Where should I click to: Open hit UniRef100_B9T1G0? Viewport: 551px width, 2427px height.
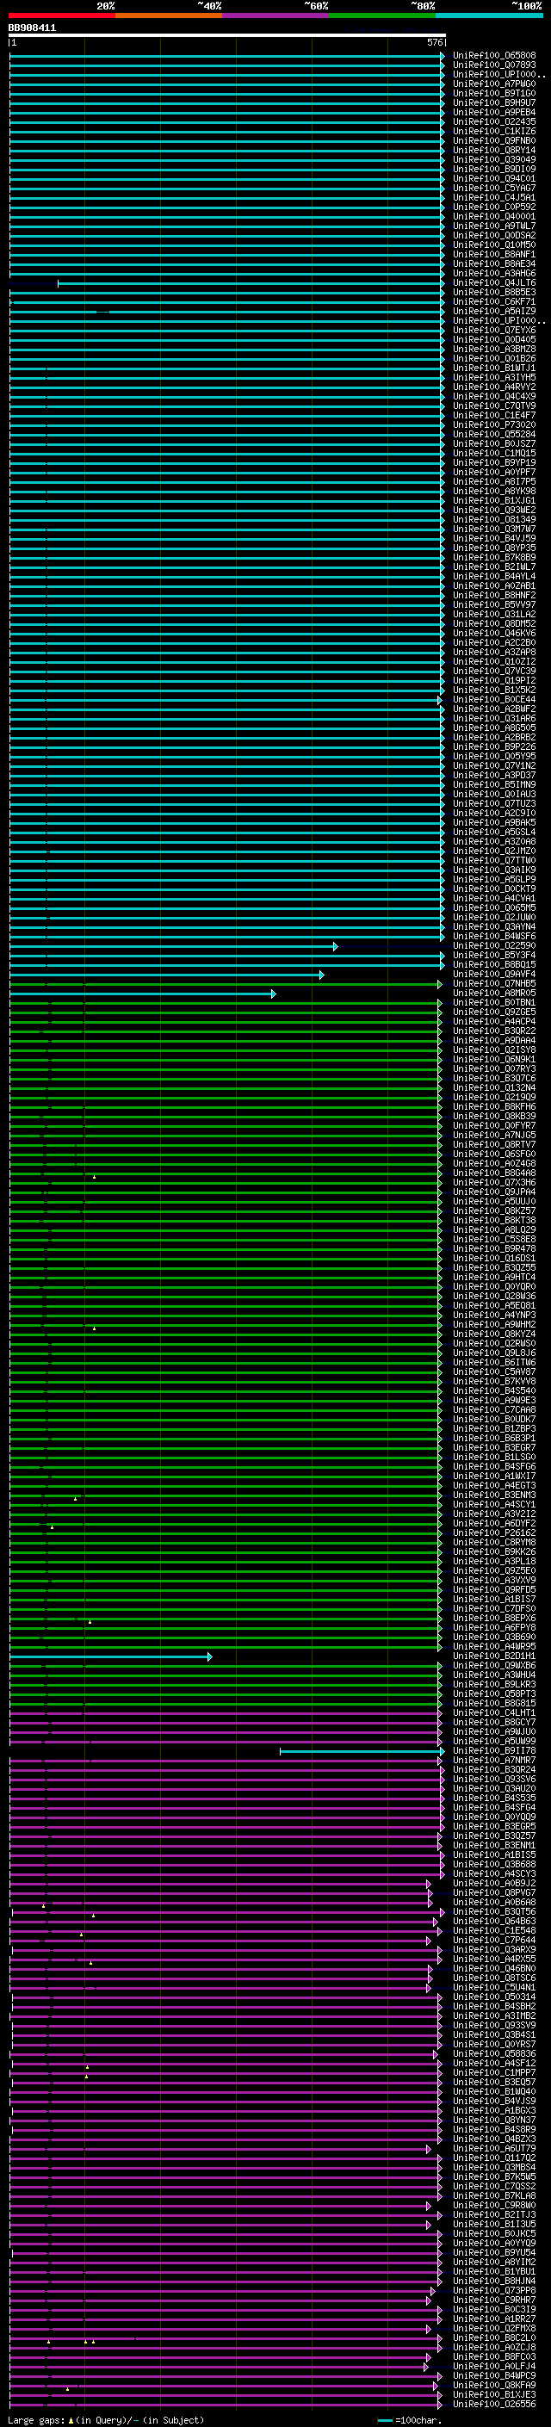pos(493,93)
